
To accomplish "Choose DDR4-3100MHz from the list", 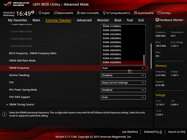I will coord(112,26).
